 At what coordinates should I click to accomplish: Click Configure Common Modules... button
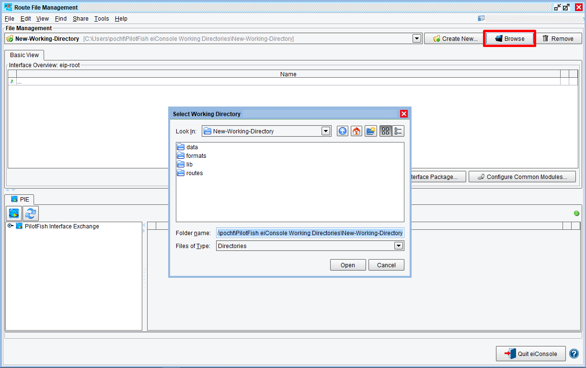(523, 177)
